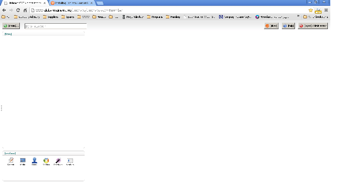Open the Members section icon
The height and width of the screenshot is (189, 339).
(x=70, y=161)
